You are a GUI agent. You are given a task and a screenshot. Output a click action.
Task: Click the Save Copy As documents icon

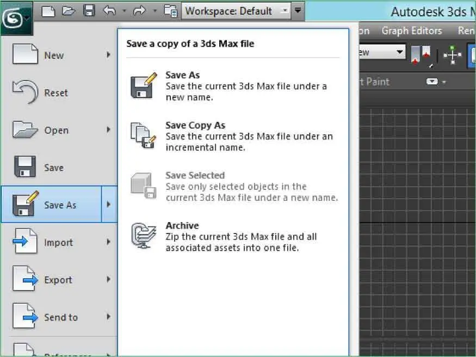click(x=143, y=136)
